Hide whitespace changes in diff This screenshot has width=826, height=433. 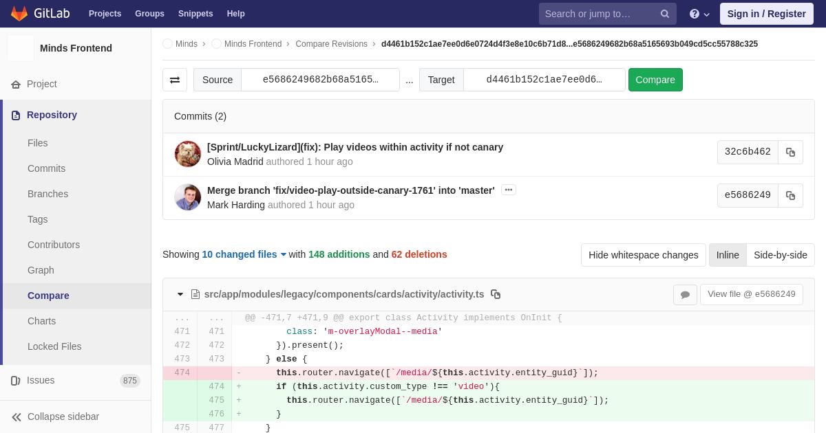point(643,255)
